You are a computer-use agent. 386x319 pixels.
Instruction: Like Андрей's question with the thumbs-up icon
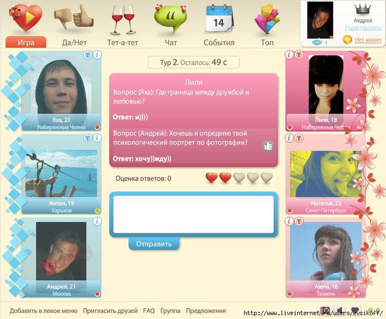pyautogui.click(x=268, y=146)
